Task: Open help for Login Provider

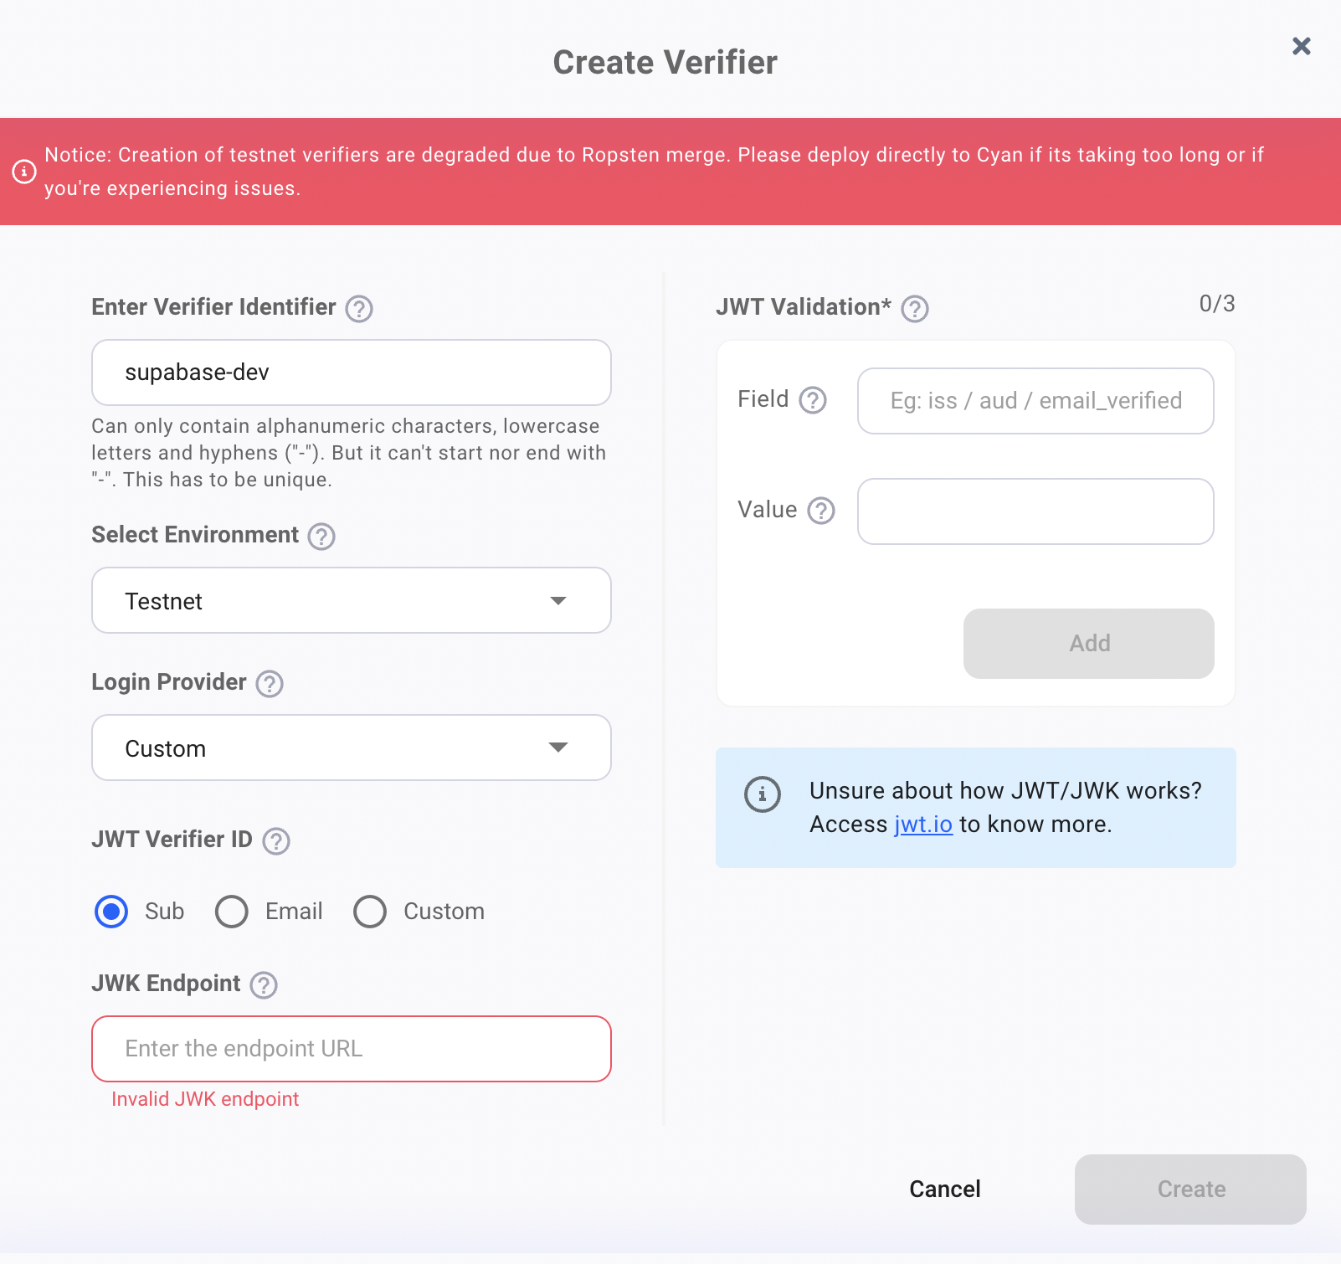Action: coord(269,684)
